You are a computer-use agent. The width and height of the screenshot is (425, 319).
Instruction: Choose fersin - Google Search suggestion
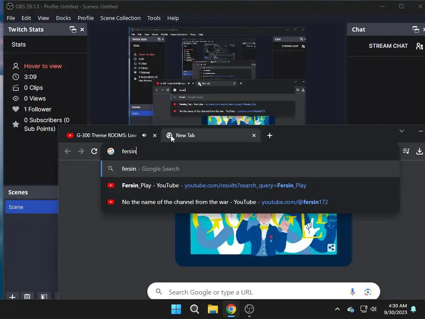click(250, 169)
